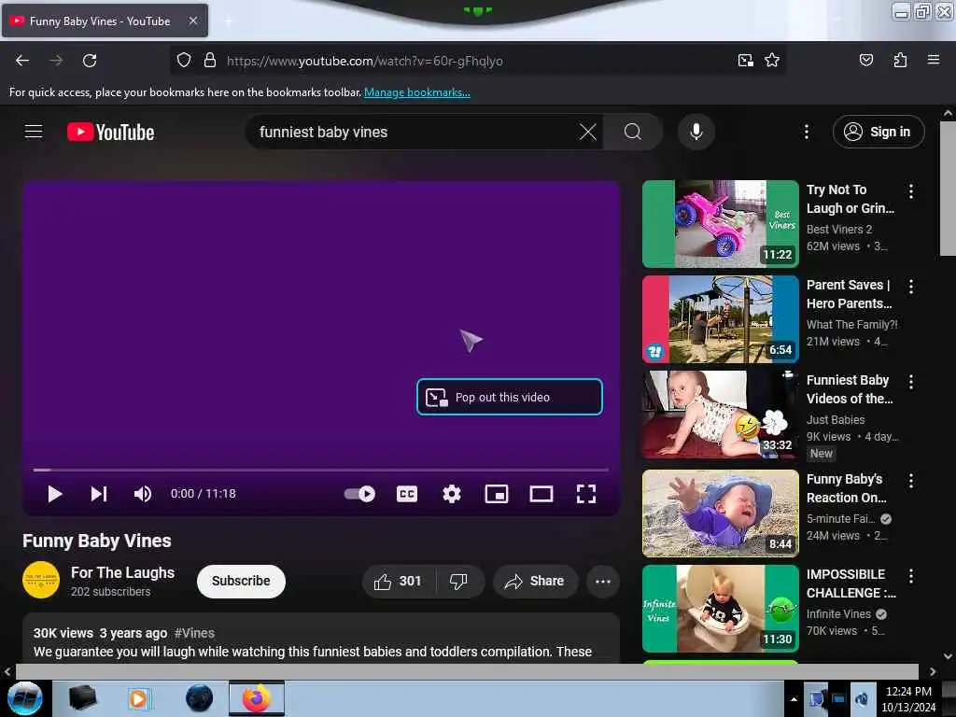
Task: Open options for Funny Baby's Reaction video
Action: [x=911, y=481]
